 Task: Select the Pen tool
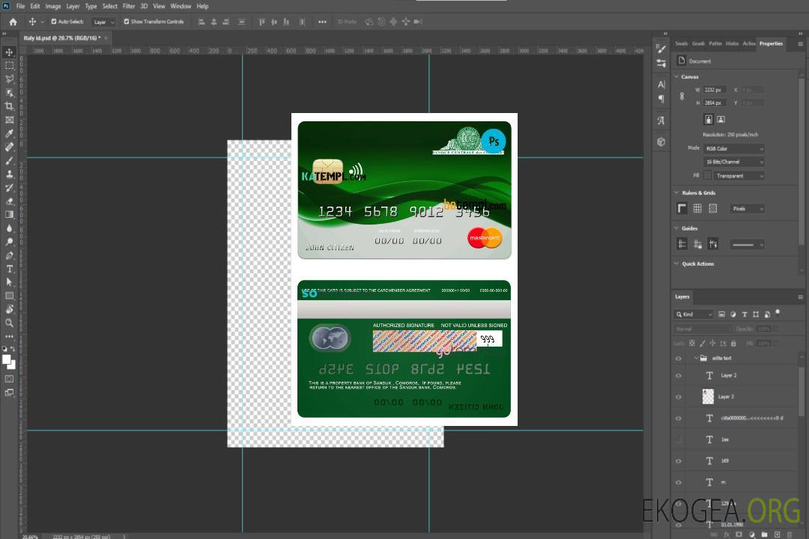(9, 255)
